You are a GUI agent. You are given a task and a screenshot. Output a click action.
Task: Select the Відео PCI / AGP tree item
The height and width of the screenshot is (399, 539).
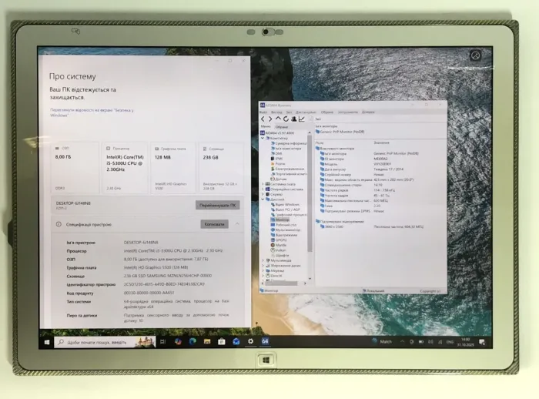click(286, 210)
